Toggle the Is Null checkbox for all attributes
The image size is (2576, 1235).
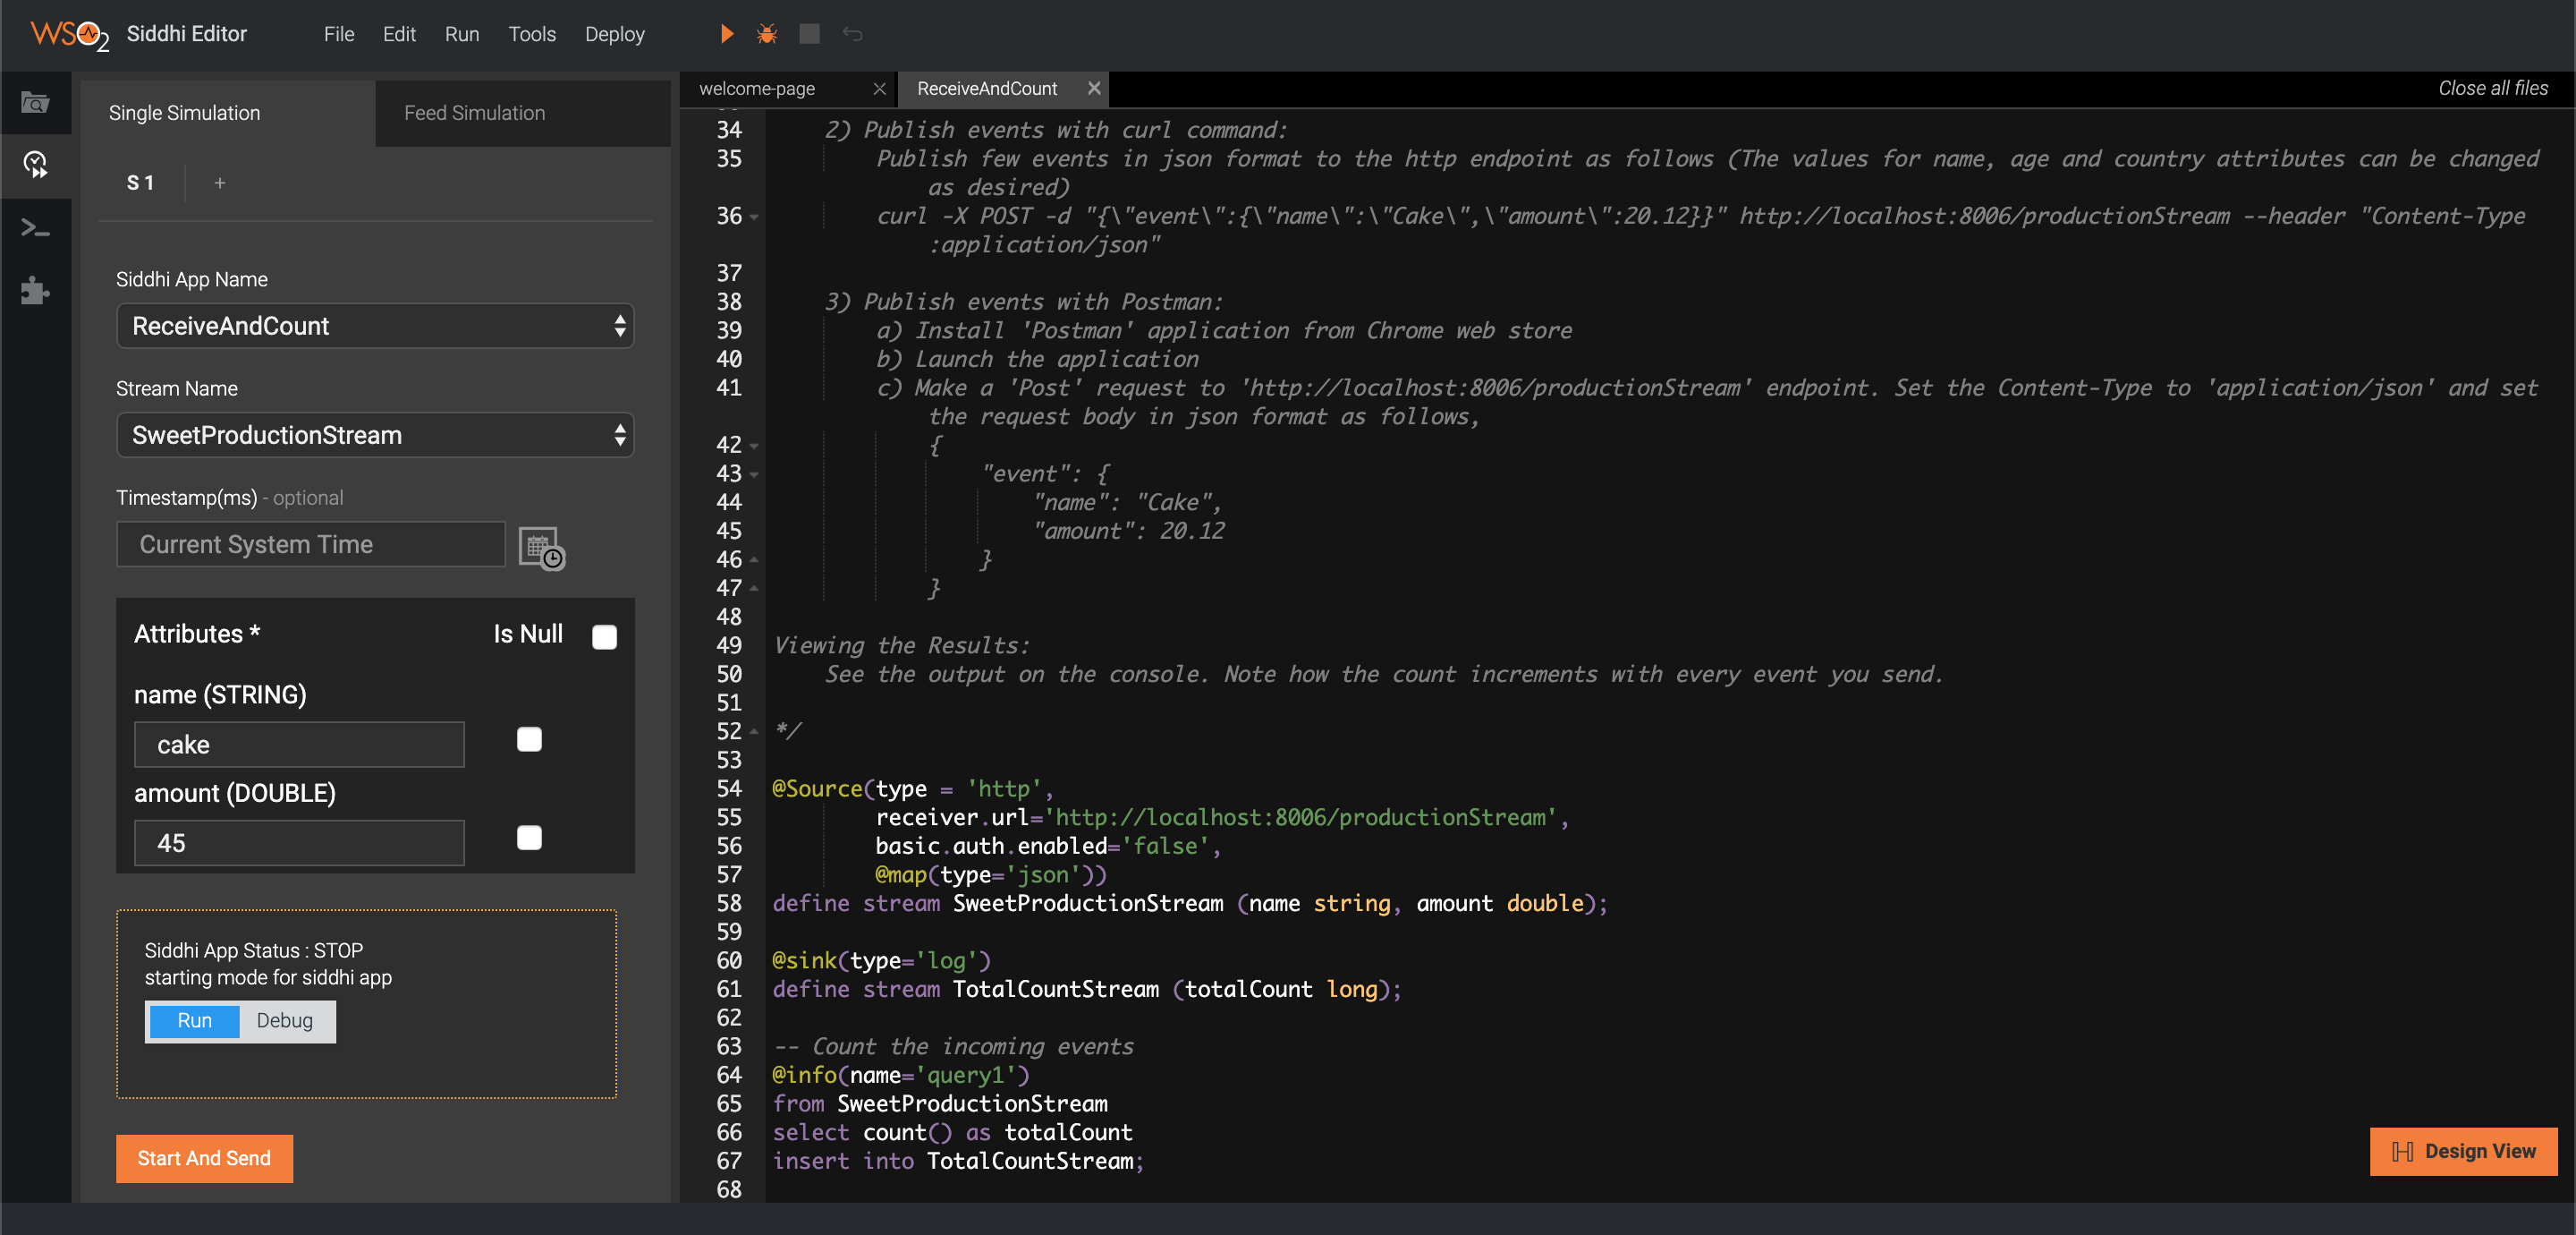(604, 637)
